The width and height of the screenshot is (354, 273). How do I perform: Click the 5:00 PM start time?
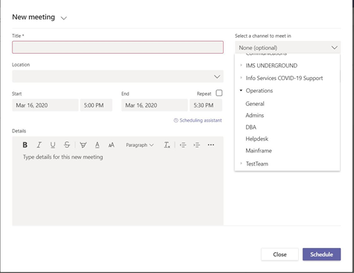point(96,105)
